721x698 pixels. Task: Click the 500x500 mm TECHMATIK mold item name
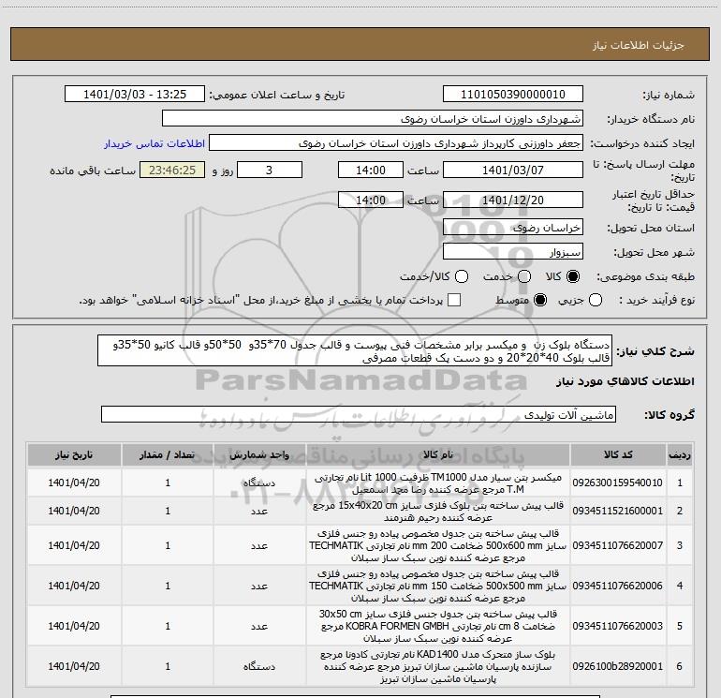[438, 586]
